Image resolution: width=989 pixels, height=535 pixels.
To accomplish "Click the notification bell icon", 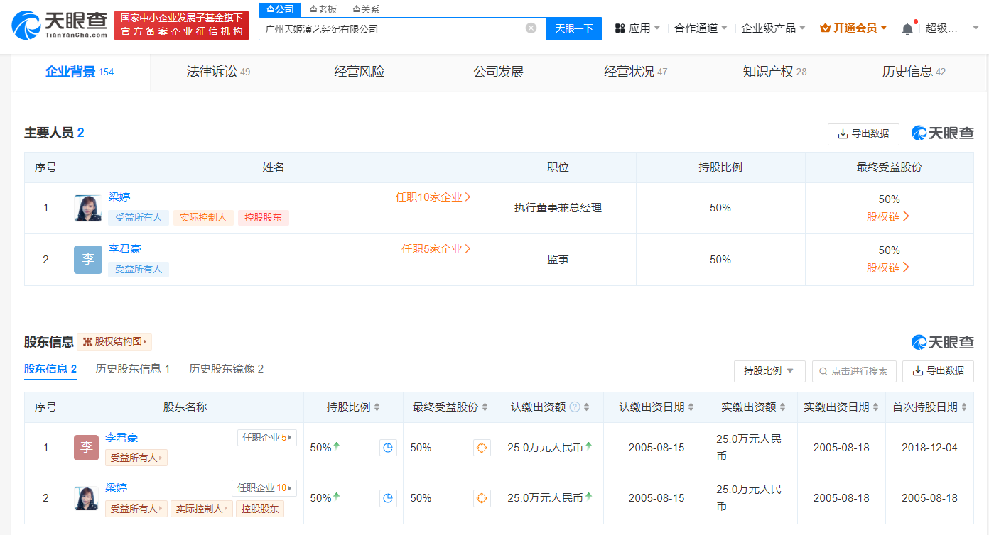I will coord(907,28).
